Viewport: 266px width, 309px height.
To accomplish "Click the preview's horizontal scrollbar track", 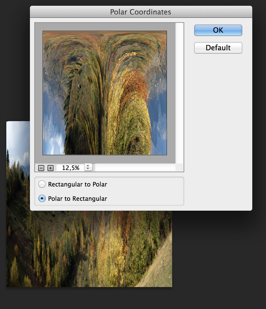I will [x=135, y=168].
